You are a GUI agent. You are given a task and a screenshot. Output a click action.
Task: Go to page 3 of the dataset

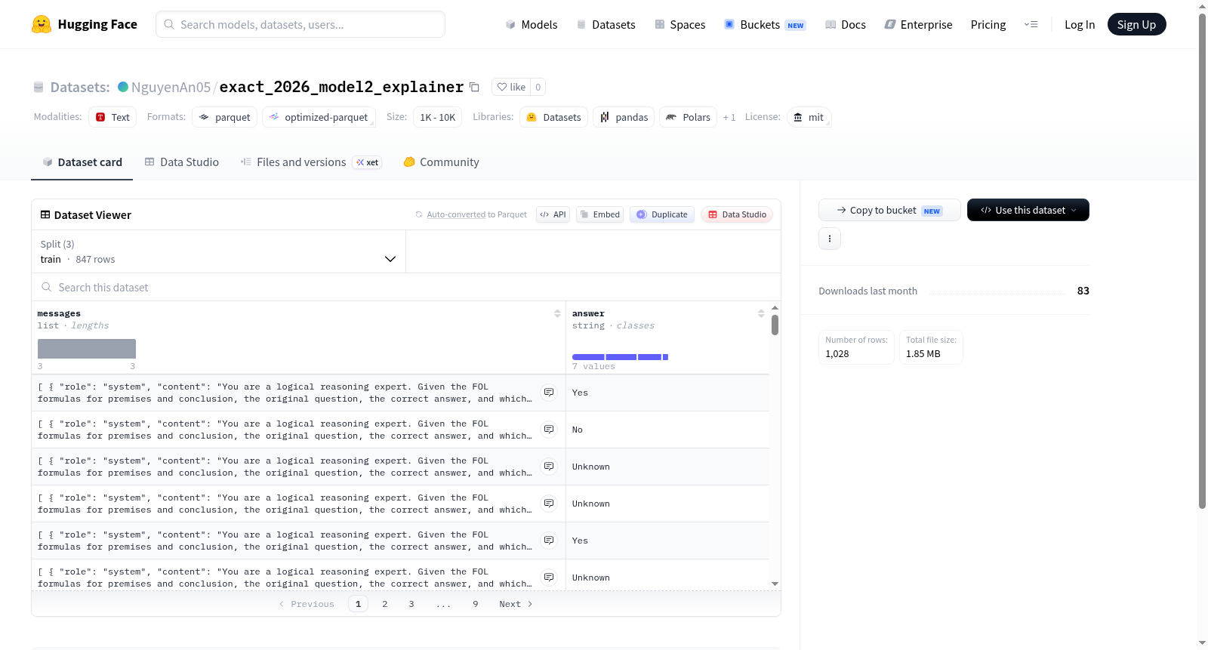point(411,604)
